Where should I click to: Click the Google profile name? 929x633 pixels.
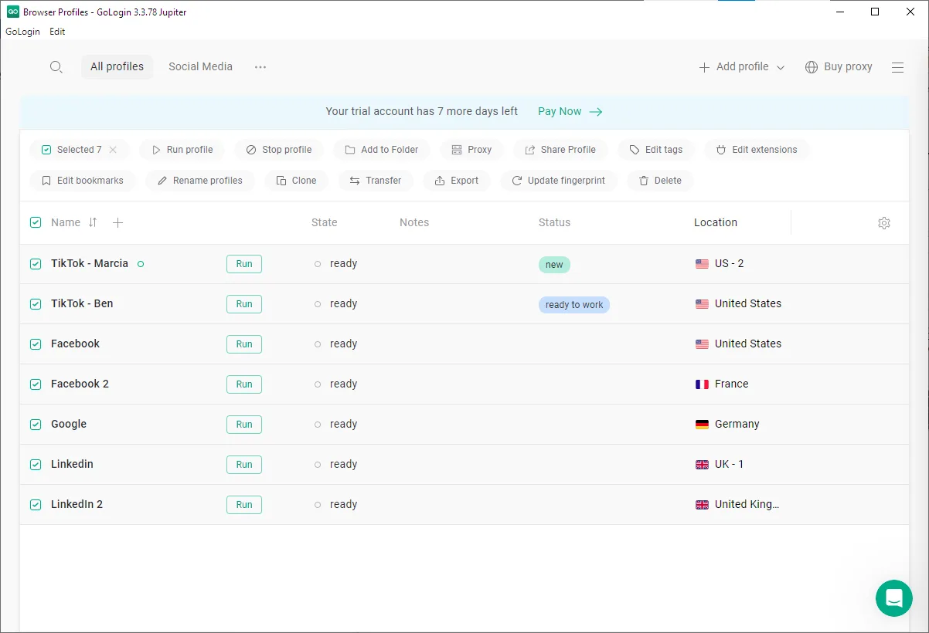tap(69, 424)
